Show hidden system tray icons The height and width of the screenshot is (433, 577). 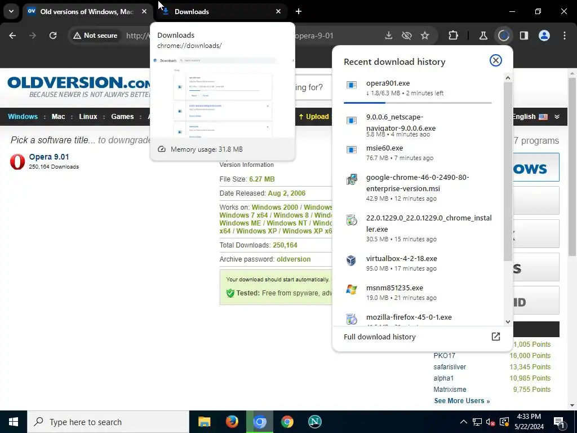[464, 422]
